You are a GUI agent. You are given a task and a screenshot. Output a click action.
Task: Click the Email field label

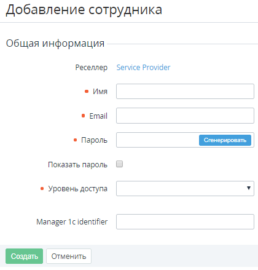tap(98, 116)
